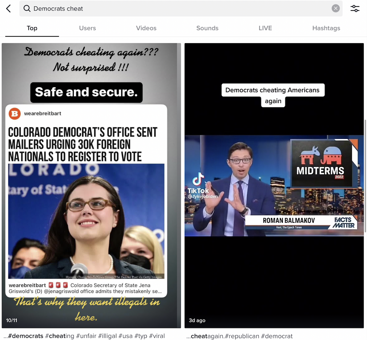
Task: Open the Sounds tab
Action: (x=207, y=28)
